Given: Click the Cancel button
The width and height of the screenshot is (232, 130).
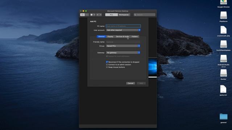Looking at the screenshot, I should [130, 83].
